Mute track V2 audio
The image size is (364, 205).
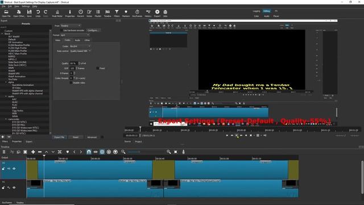point(9,169)
